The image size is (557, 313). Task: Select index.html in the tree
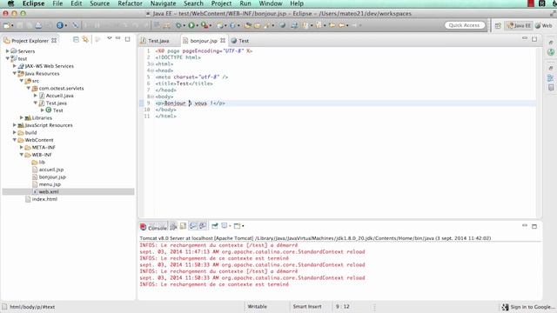[44, 199]
